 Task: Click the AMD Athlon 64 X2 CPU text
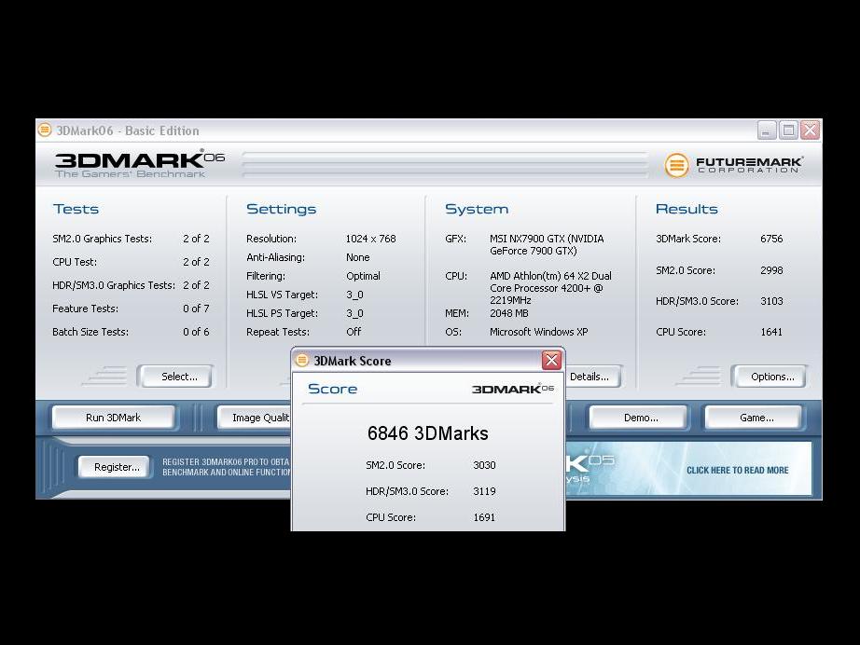click(550, 288)
